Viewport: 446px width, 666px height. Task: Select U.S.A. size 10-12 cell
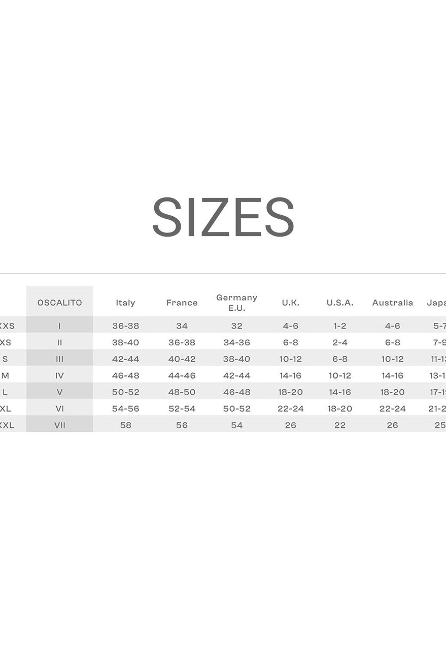coord(340,376)
